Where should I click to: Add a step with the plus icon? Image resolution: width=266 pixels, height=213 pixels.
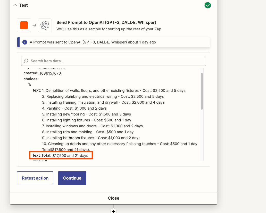click(113, 211)
